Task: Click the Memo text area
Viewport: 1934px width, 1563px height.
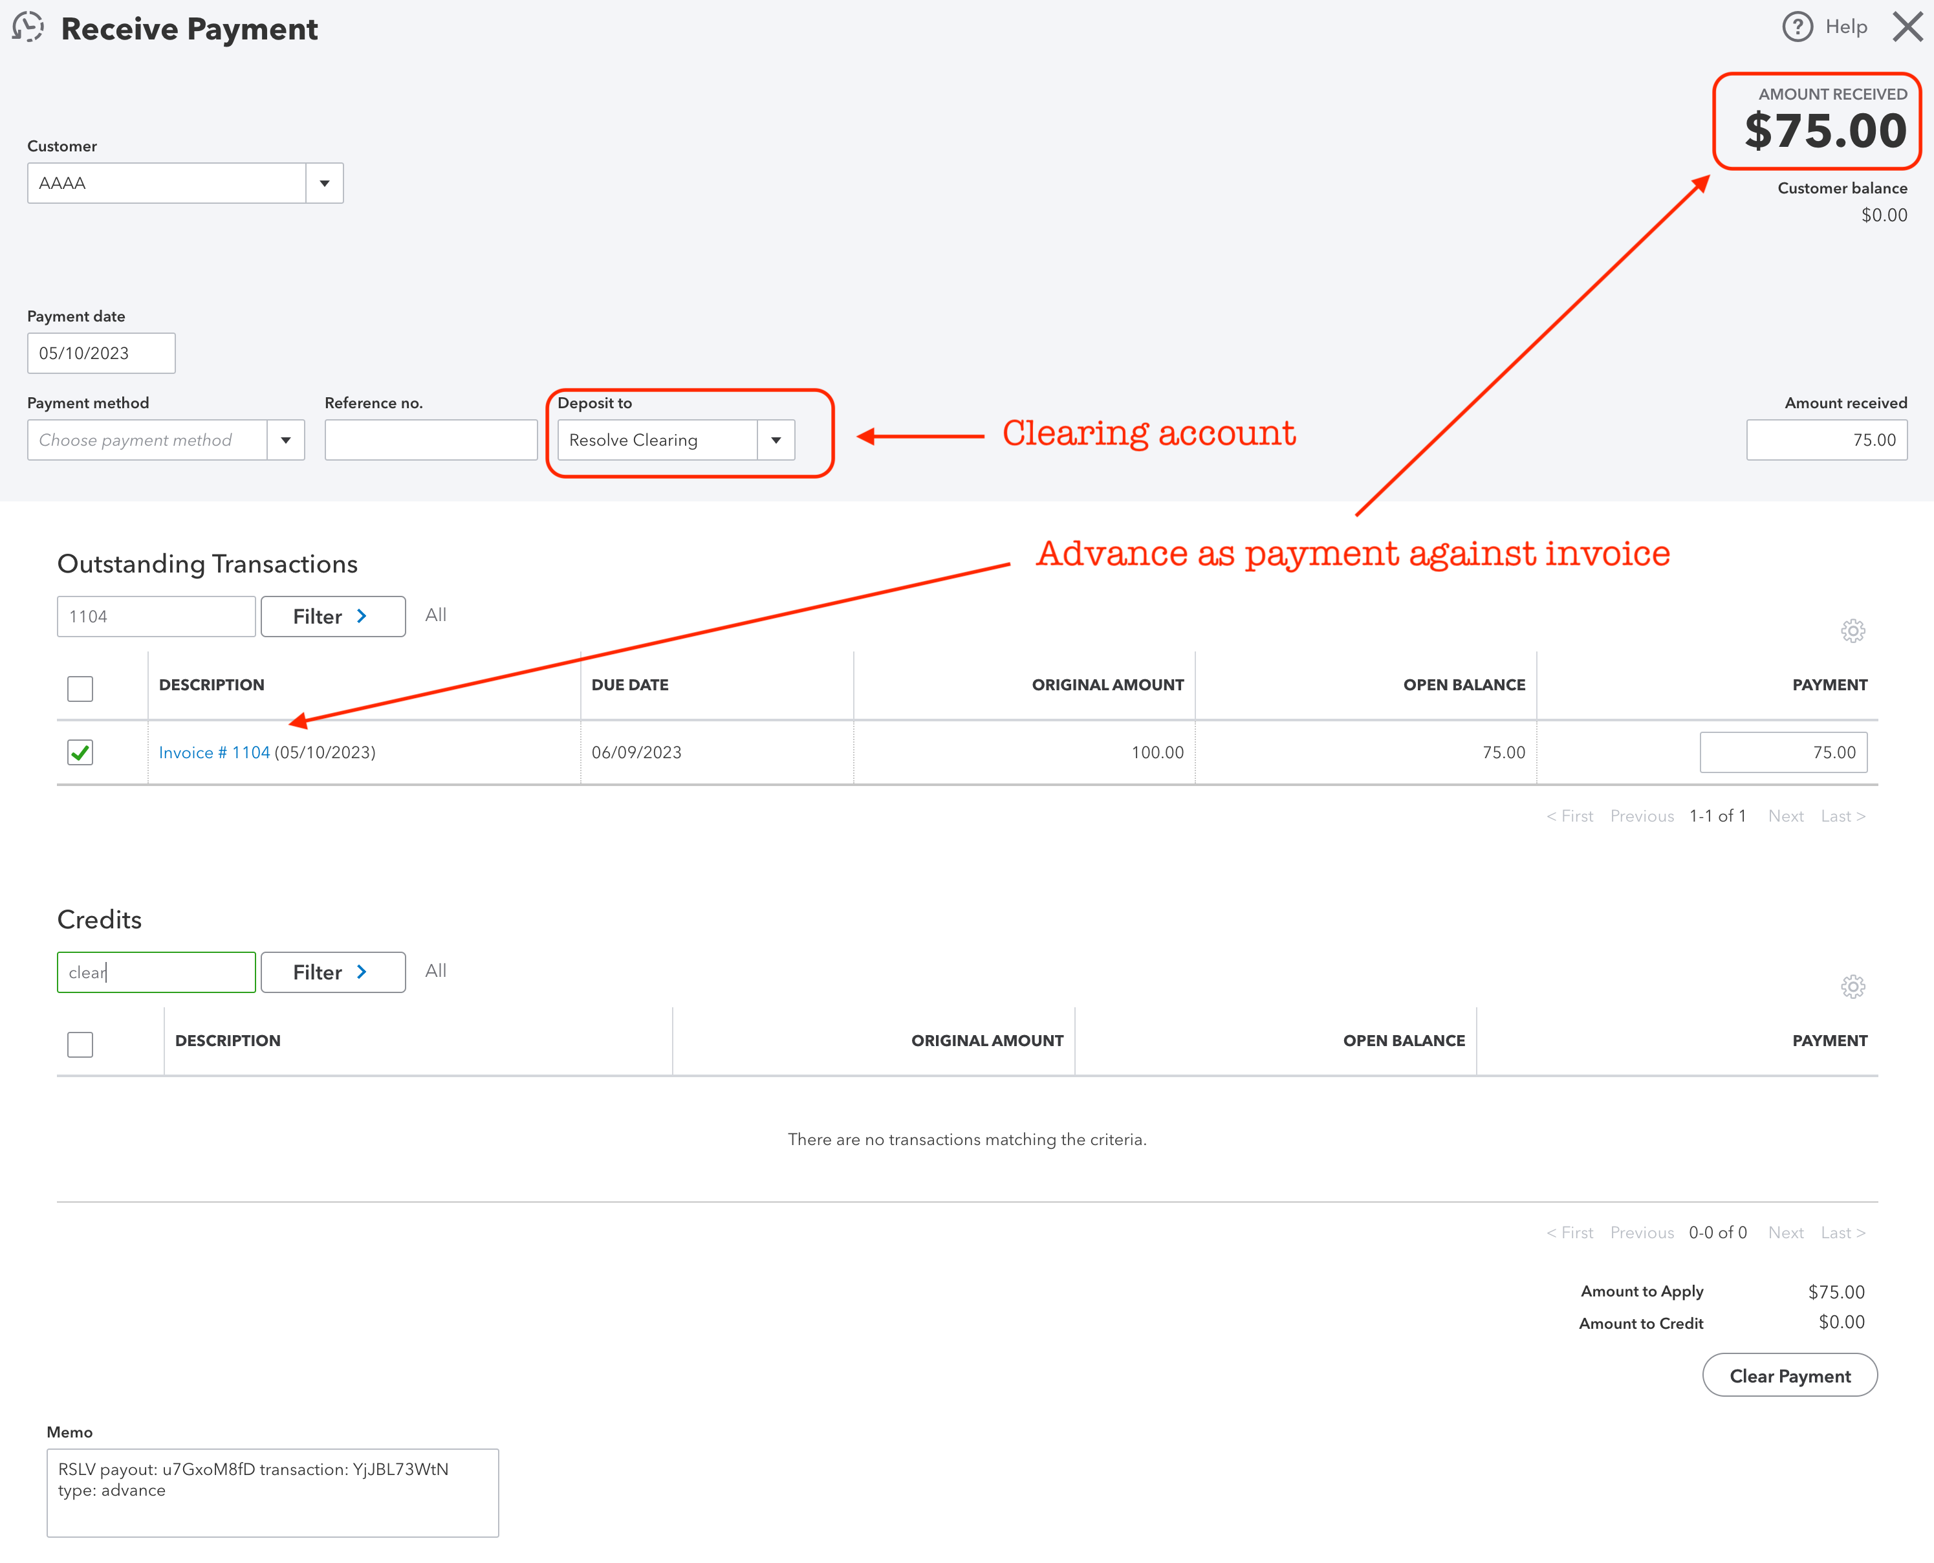Action: click(272, 1491)
